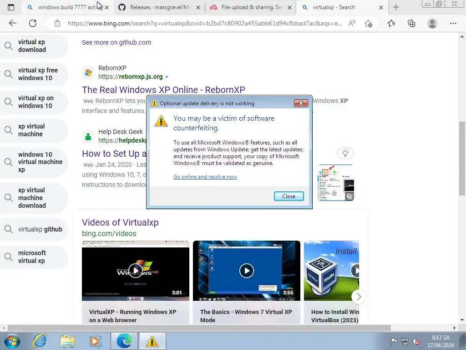The width and height of the screenshot is (466, 350).
Task: Select 'virtual xp free windows 10' related search
Action: click(x=34, y=74)
